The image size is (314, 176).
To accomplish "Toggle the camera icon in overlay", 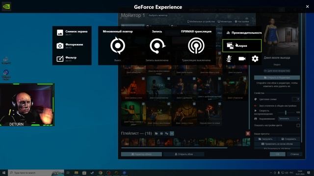I will (242, 59).
